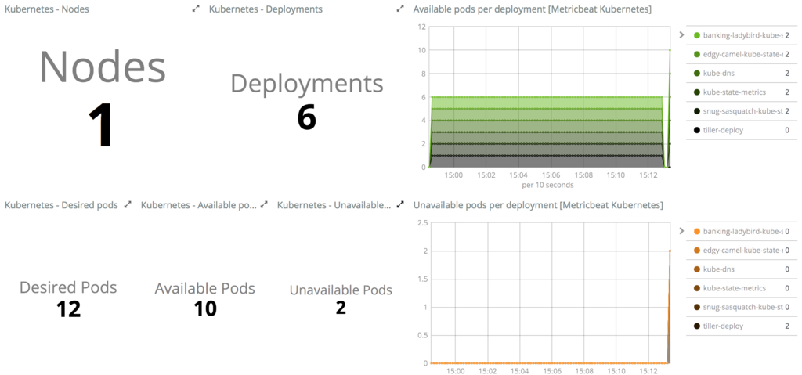Click banking-ladybird green dot in Available pods legend
Image resolution: width=802 pixels, height=375 pixels.
coord(696,35)
